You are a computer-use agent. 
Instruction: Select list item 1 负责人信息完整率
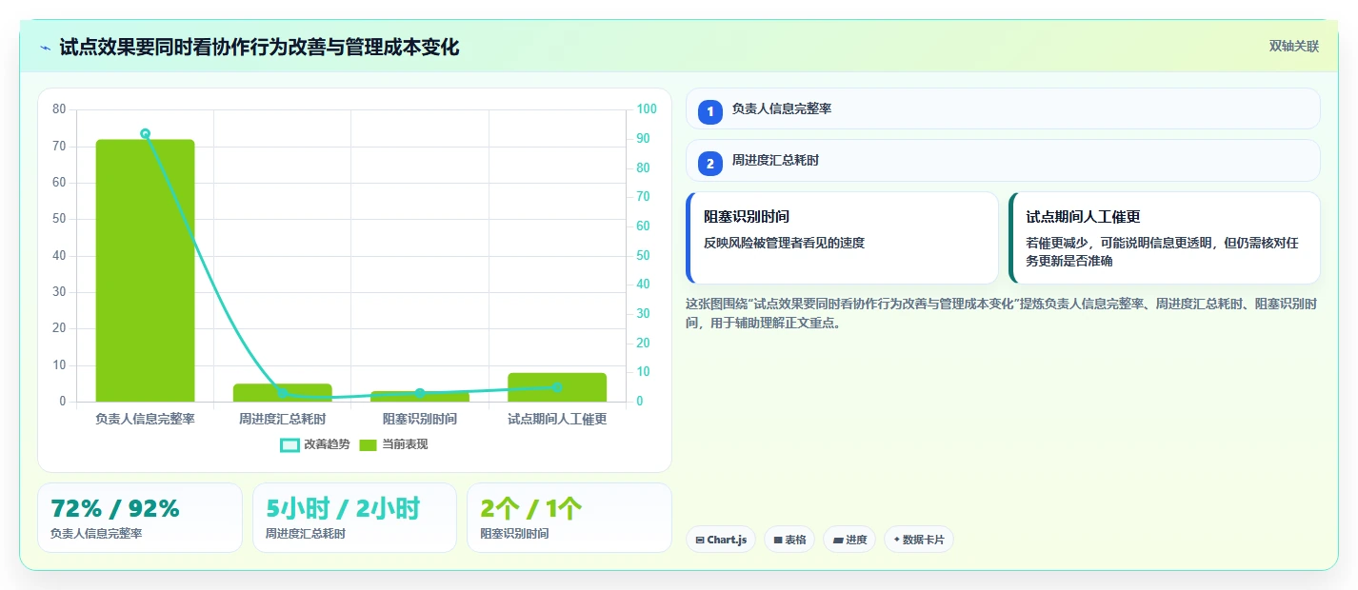(1003, 108)
